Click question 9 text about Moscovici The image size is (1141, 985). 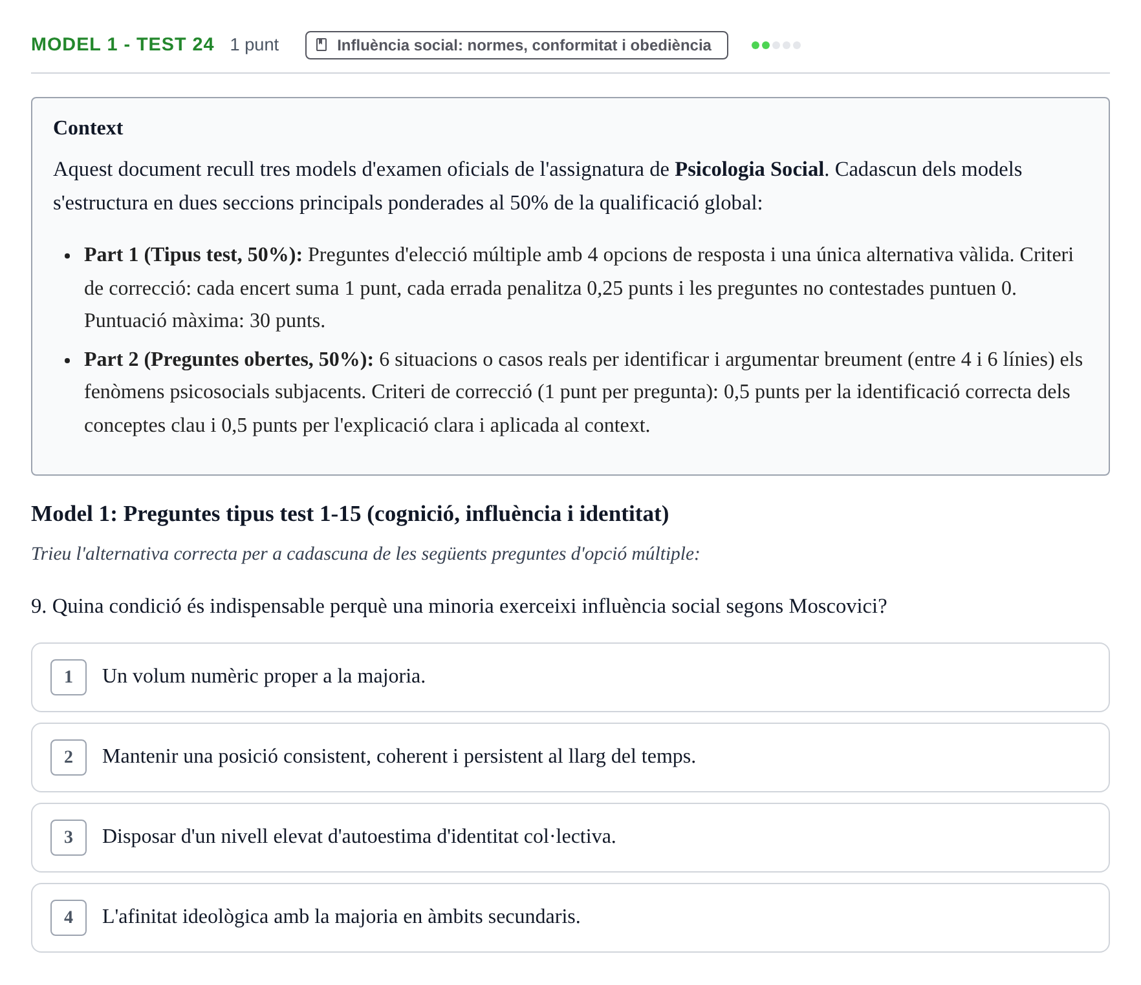459,606
